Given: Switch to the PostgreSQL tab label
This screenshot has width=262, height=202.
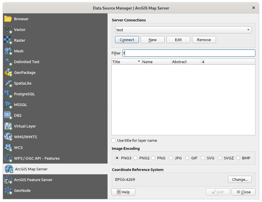Looking at the screenshot, I should pyautogui.click(x=24, y=94).
